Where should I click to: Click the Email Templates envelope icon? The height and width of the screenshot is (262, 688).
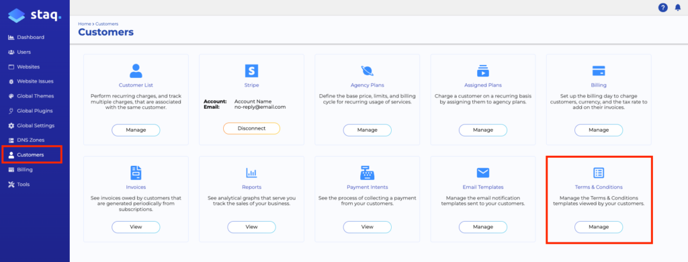tap(482, 173)
